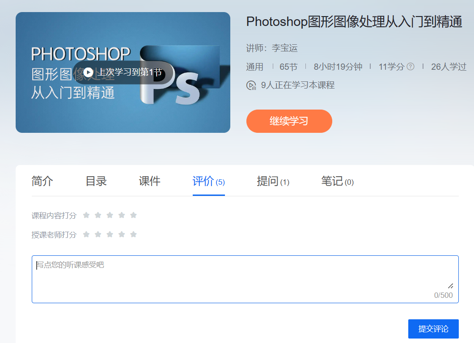The image size is (474, 343).
Task: Click the 26人学过 learner count
Action: pyautogui.click(x=449, y=67)
